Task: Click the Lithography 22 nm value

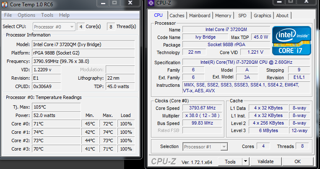Action: tap(120, 78)
